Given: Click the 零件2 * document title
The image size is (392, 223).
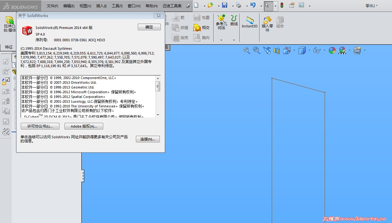Looking at the screenshot, I should [x=372, y=6].
